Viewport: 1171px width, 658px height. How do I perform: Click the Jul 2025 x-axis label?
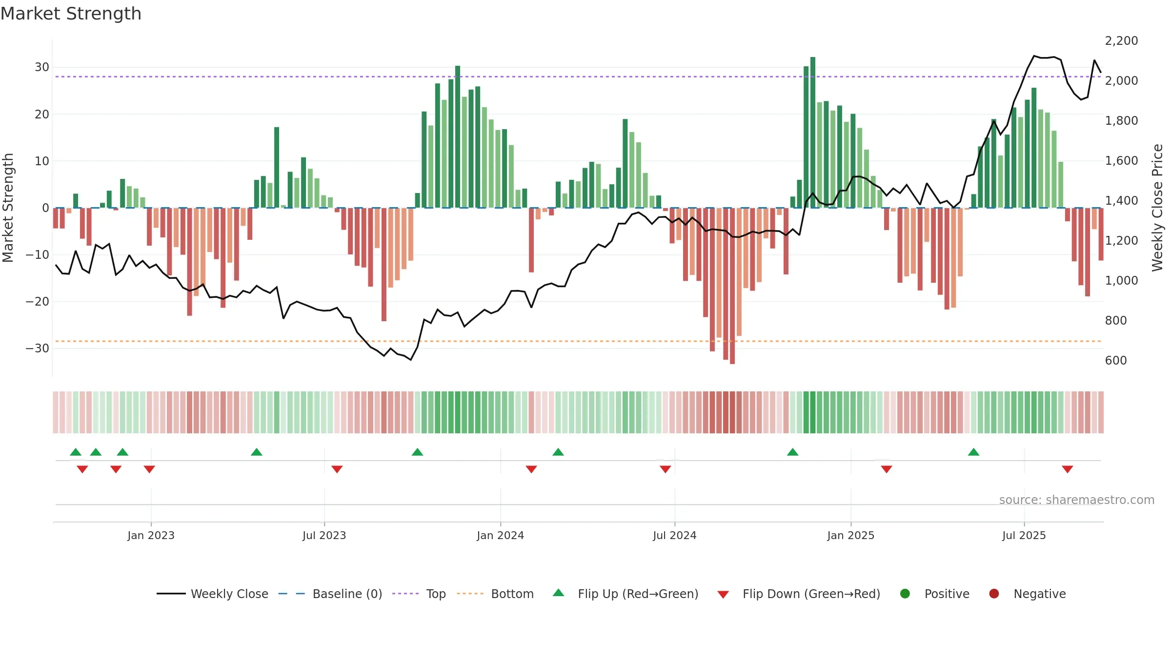1024,536
